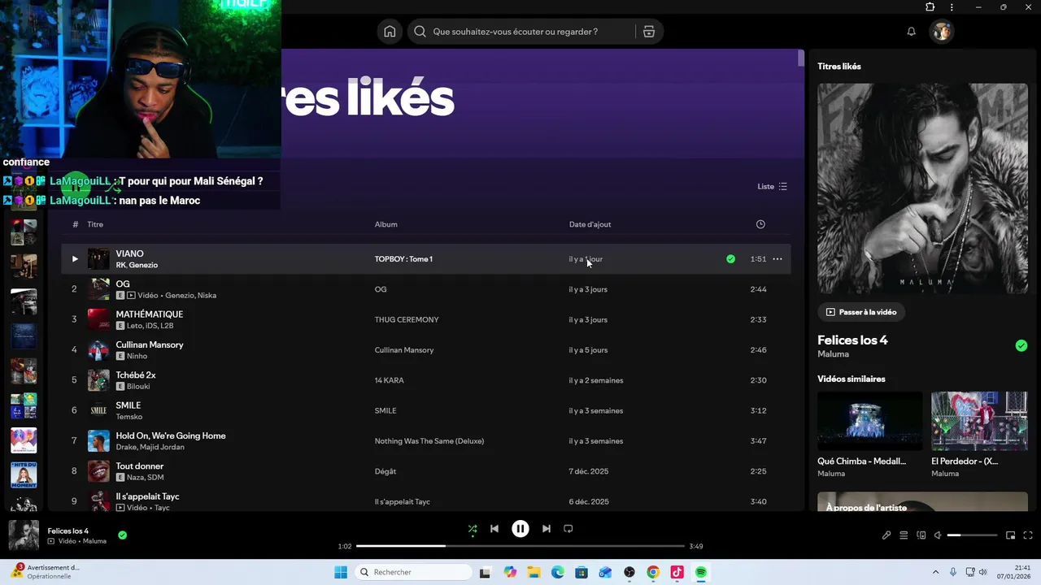
Task: Open the Drake artist link
Action: [127, 447]
